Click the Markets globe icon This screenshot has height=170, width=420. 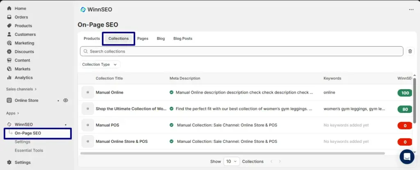point(9,69)
